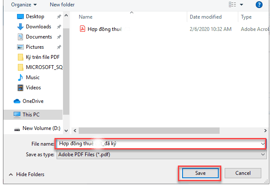The height and width of the screenshot is (185, 280).
Task: Select Pictures in the sidebar
Action: coord(35,47)
